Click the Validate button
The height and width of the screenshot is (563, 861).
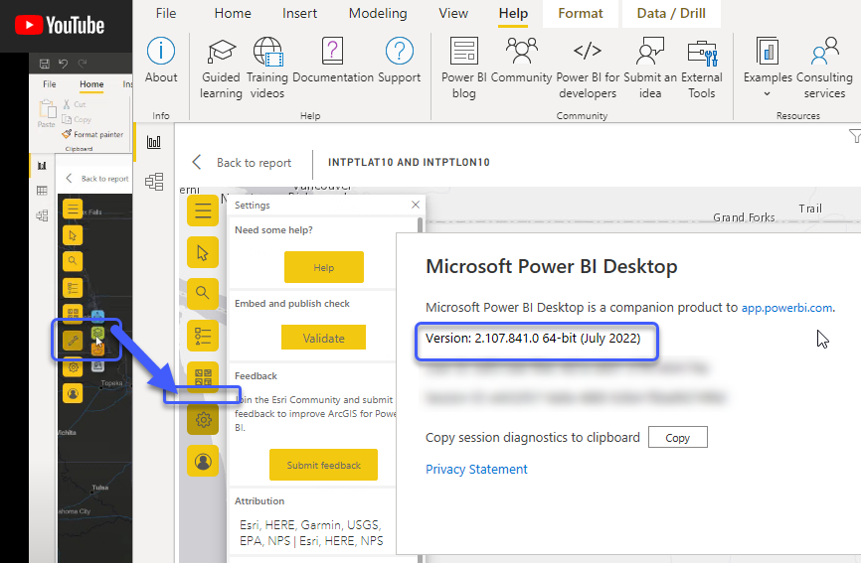[x=323, y=338]
